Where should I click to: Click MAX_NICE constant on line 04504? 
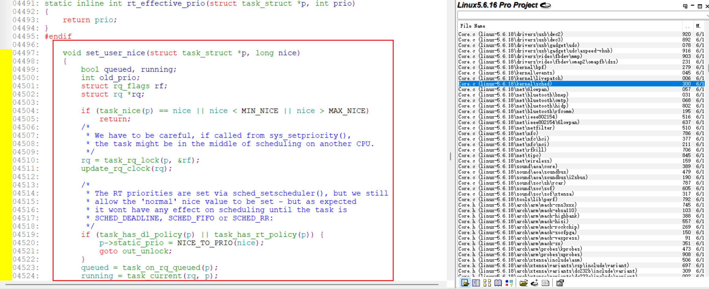click(347, 111)
